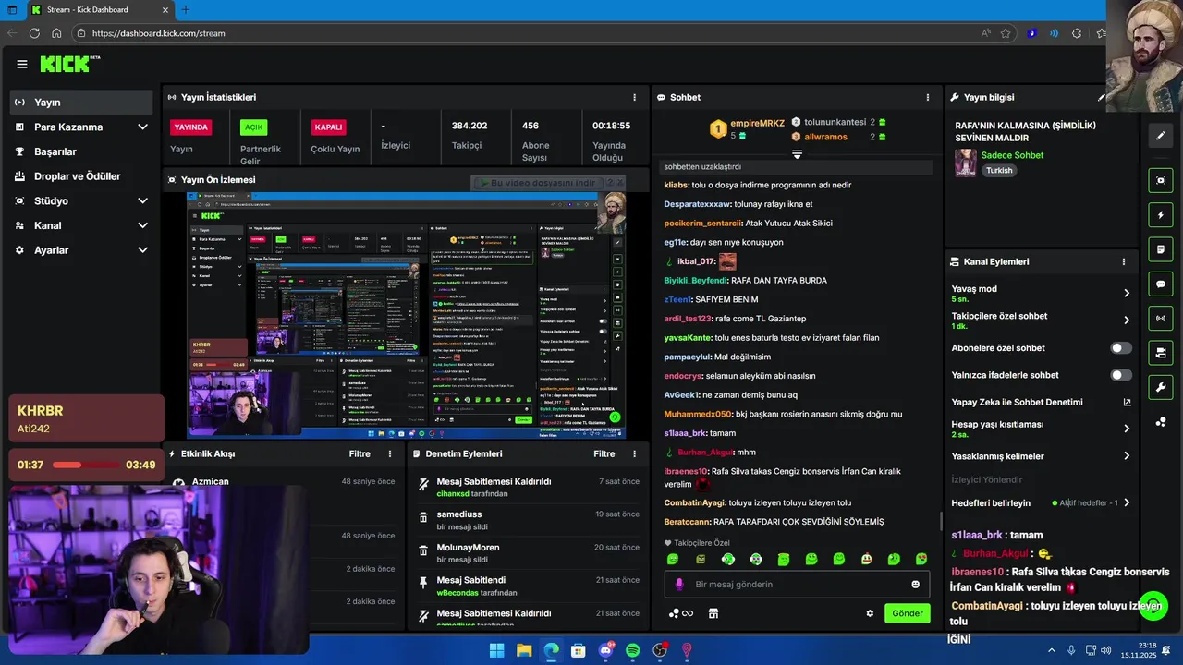Go to Başarılar in sidebar

pos(81,151)
